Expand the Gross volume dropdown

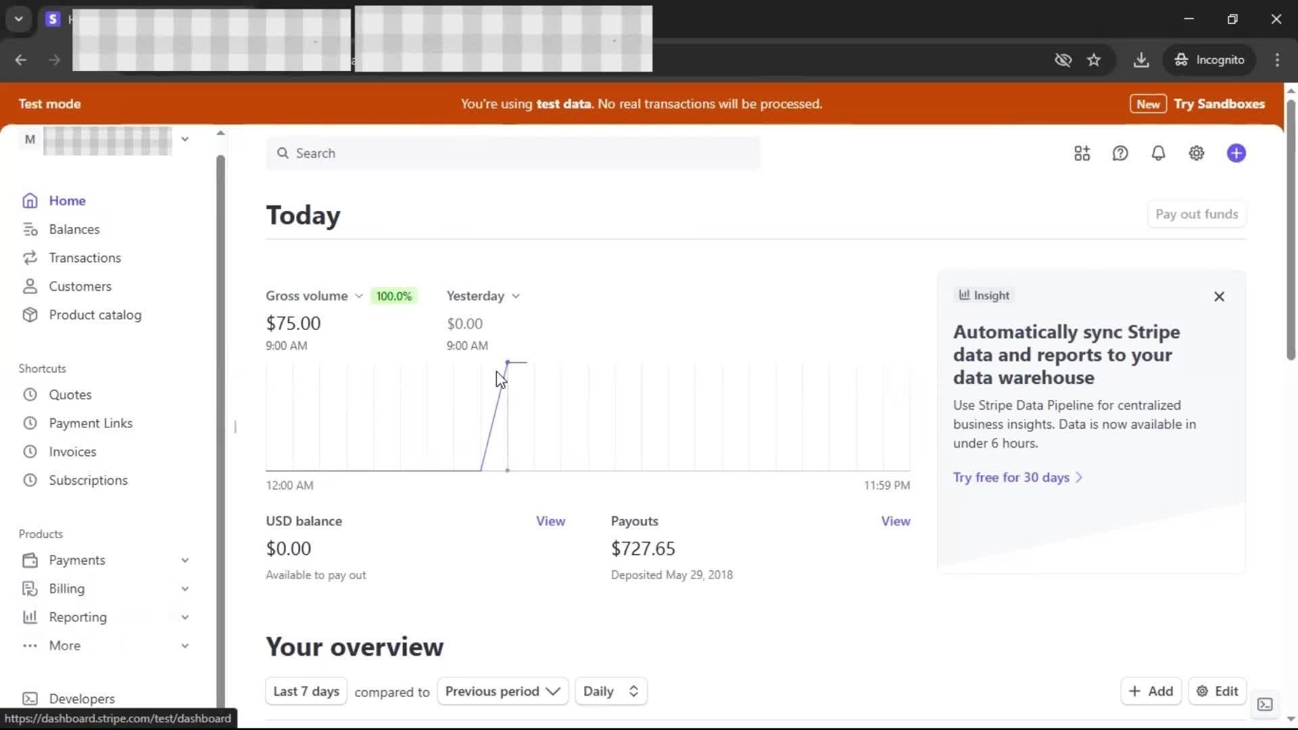[x=314, y=296]
